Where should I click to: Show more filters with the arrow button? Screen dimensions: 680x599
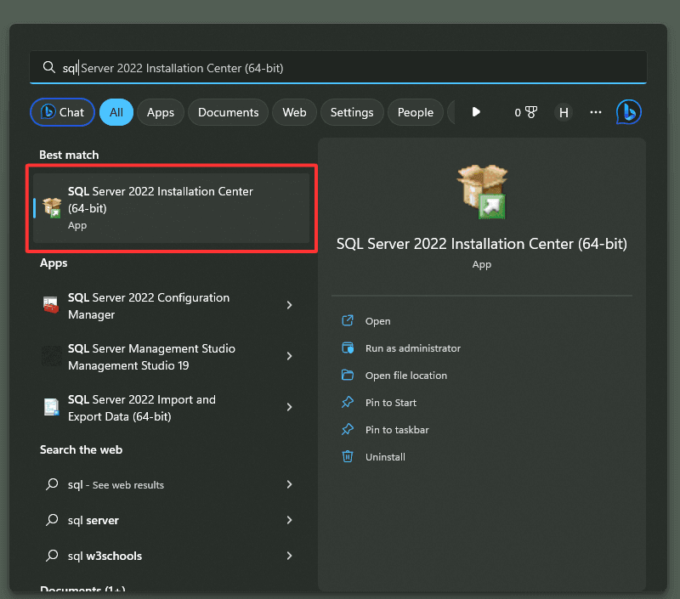pyautogui.click(x=476, y=112)
